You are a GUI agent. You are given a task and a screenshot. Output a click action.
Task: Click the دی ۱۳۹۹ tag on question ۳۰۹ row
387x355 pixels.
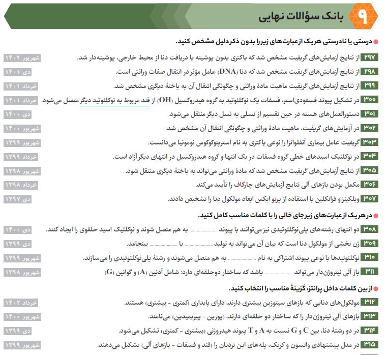[x=17, y=244]
